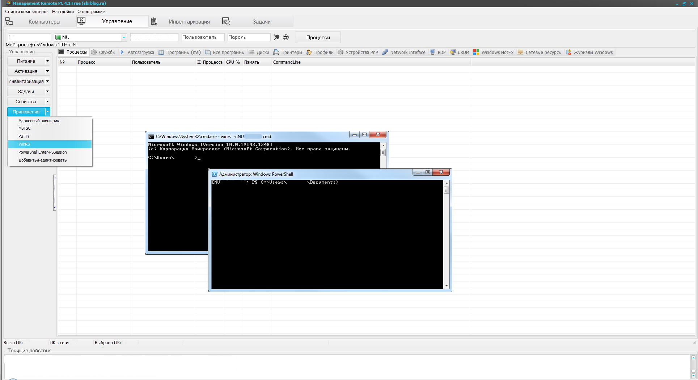This screenshot has width=698, height=380.
Task: Click the RDP monitor icon
Action: [x=432, y=52]
